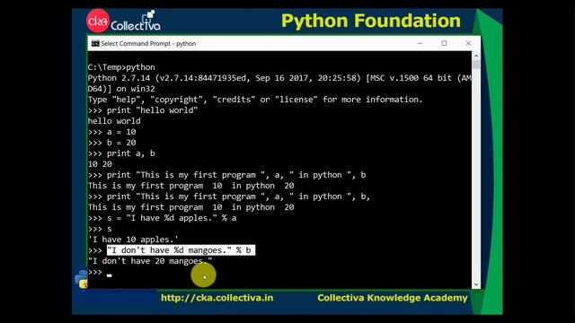Viewport: 575px width, 323px height.
Task: Click the Command Prompt icon in title bar
Action: (x=95, y=44)
